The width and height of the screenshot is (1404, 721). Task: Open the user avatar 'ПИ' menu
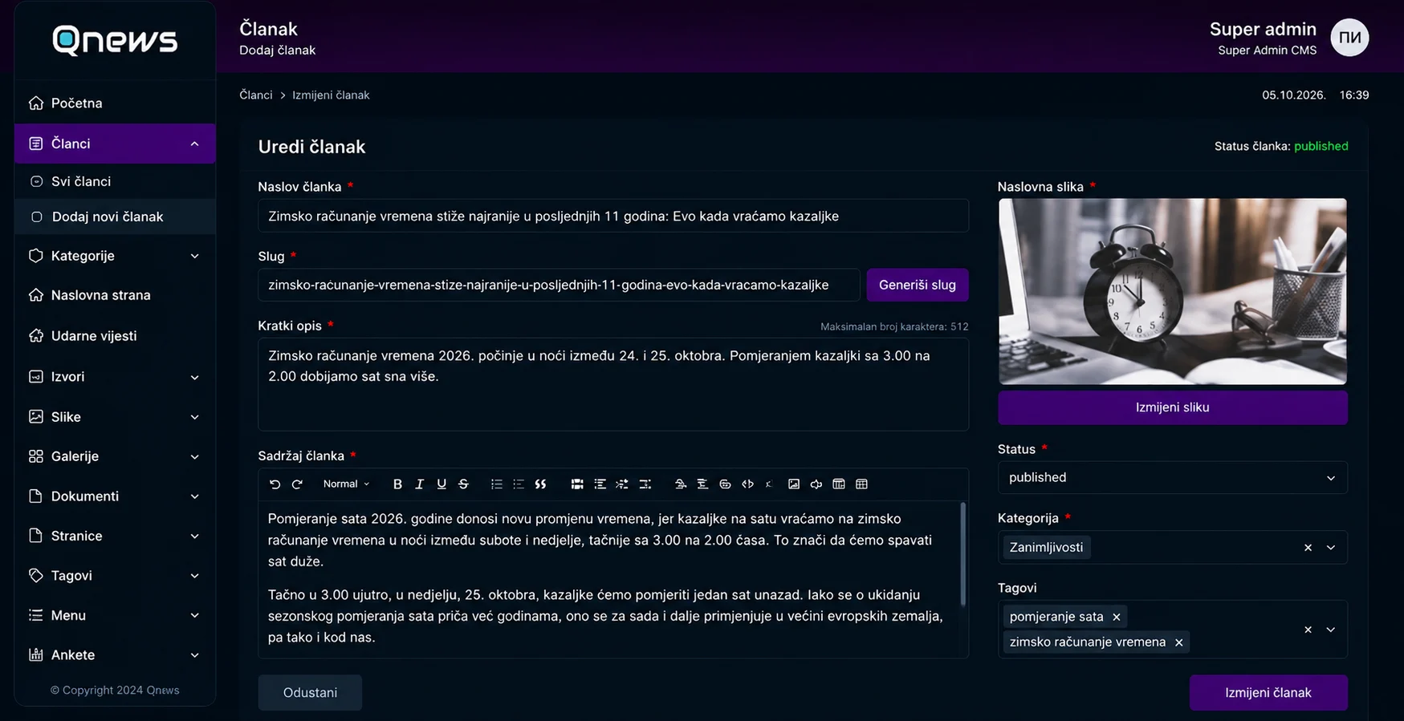(1349, 38)
